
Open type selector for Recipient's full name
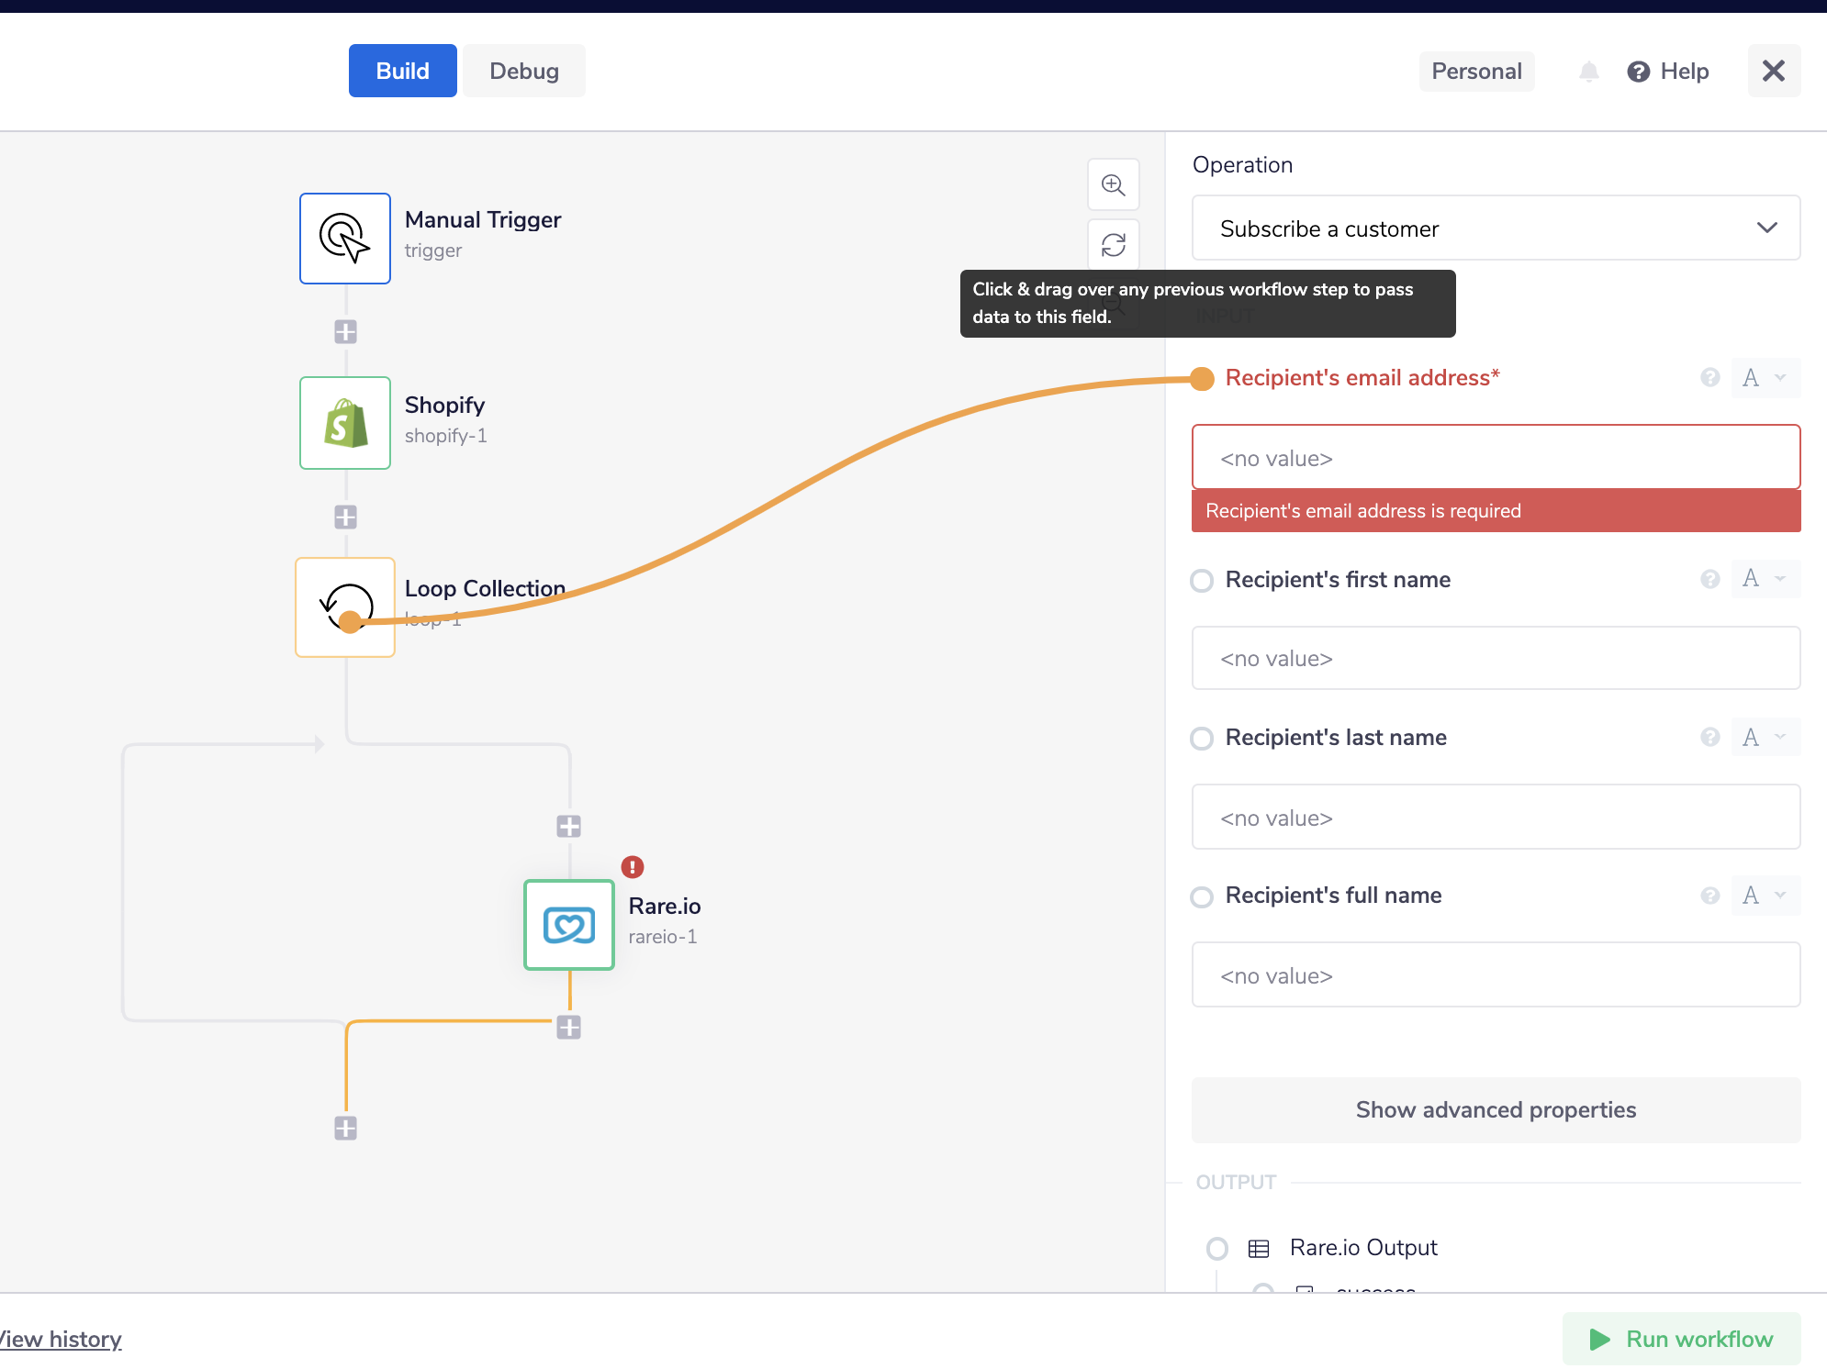(x=1765, y=896)
